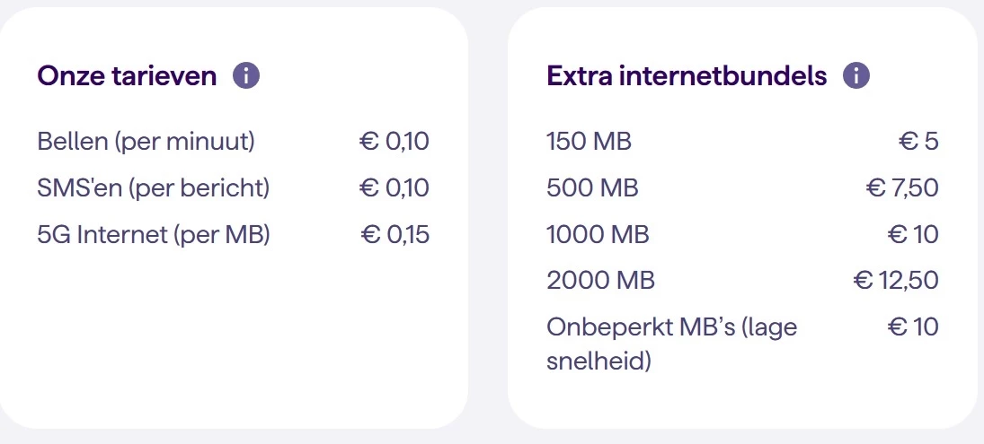
Task: Select the 500 MB bundle row
Action: coord(742,187)
